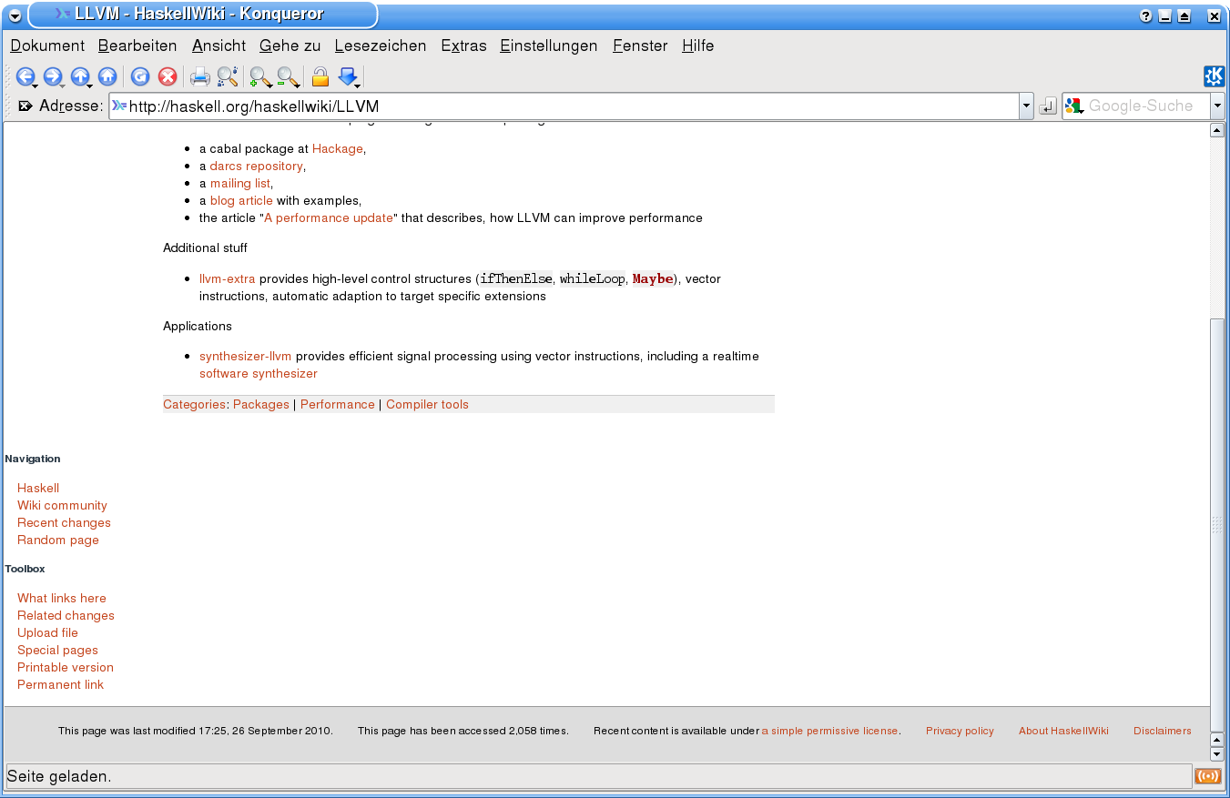Screen dimensions: 1230x798
Task: Click the blue download arrow toolbar icon
Action: point(348,77)
